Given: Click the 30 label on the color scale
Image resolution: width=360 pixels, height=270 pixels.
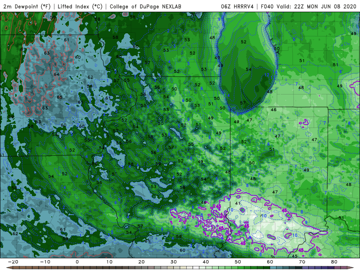Looking at the screenshot, I should click(x=174, y=262).
